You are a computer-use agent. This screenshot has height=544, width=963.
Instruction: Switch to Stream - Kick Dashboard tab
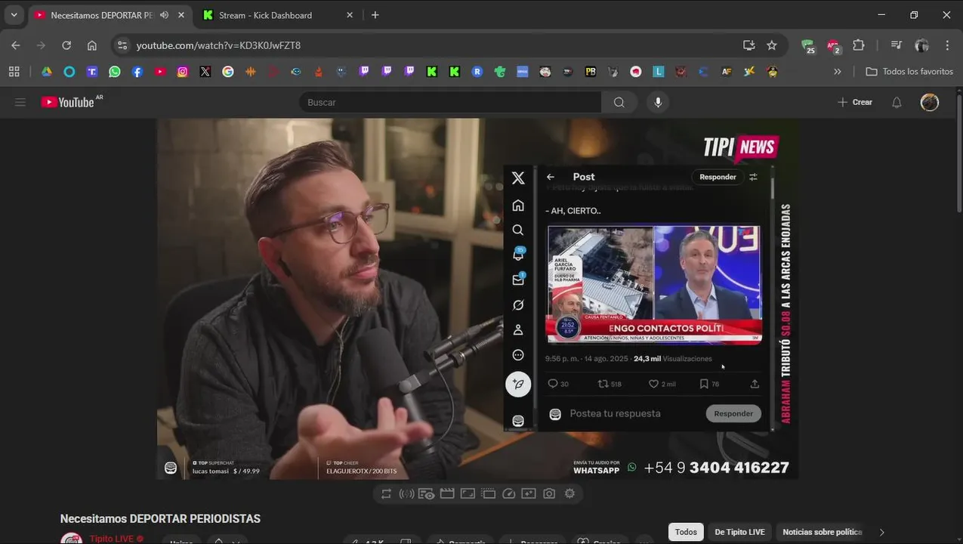coord(279,15)
